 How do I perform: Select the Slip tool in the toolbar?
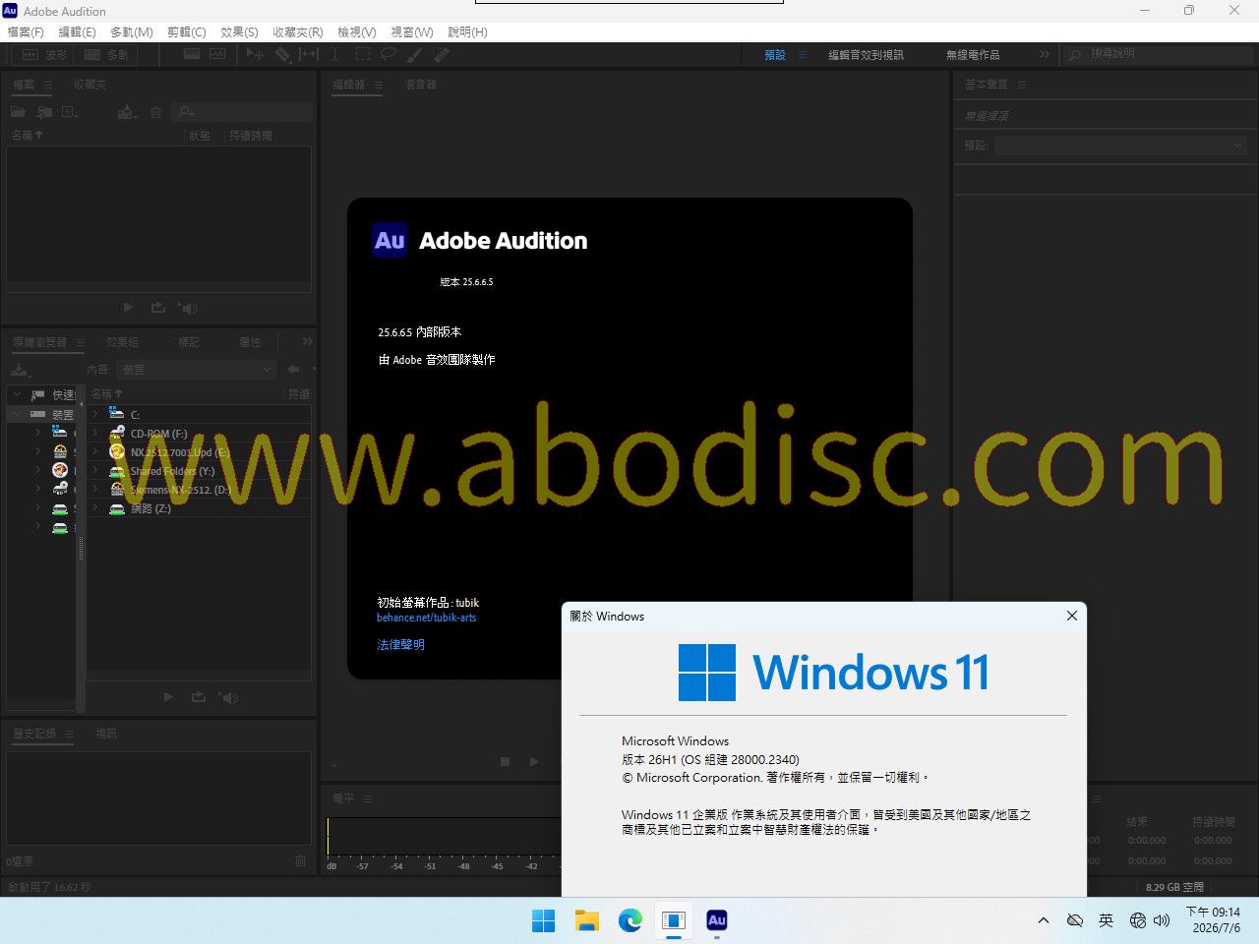coord(309,55)
